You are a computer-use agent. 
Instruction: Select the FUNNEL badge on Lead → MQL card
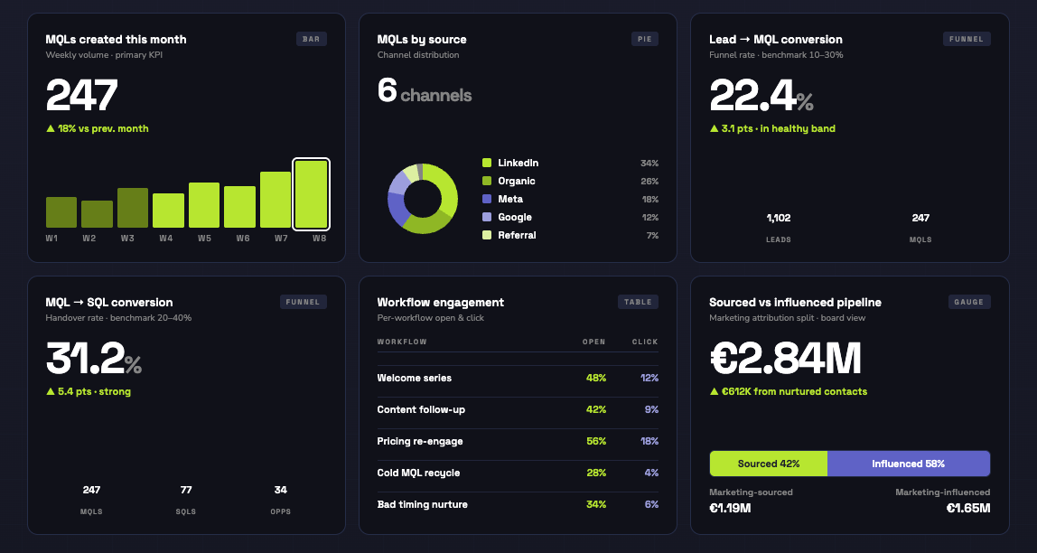pyautogui.click(x=967, y=39)
